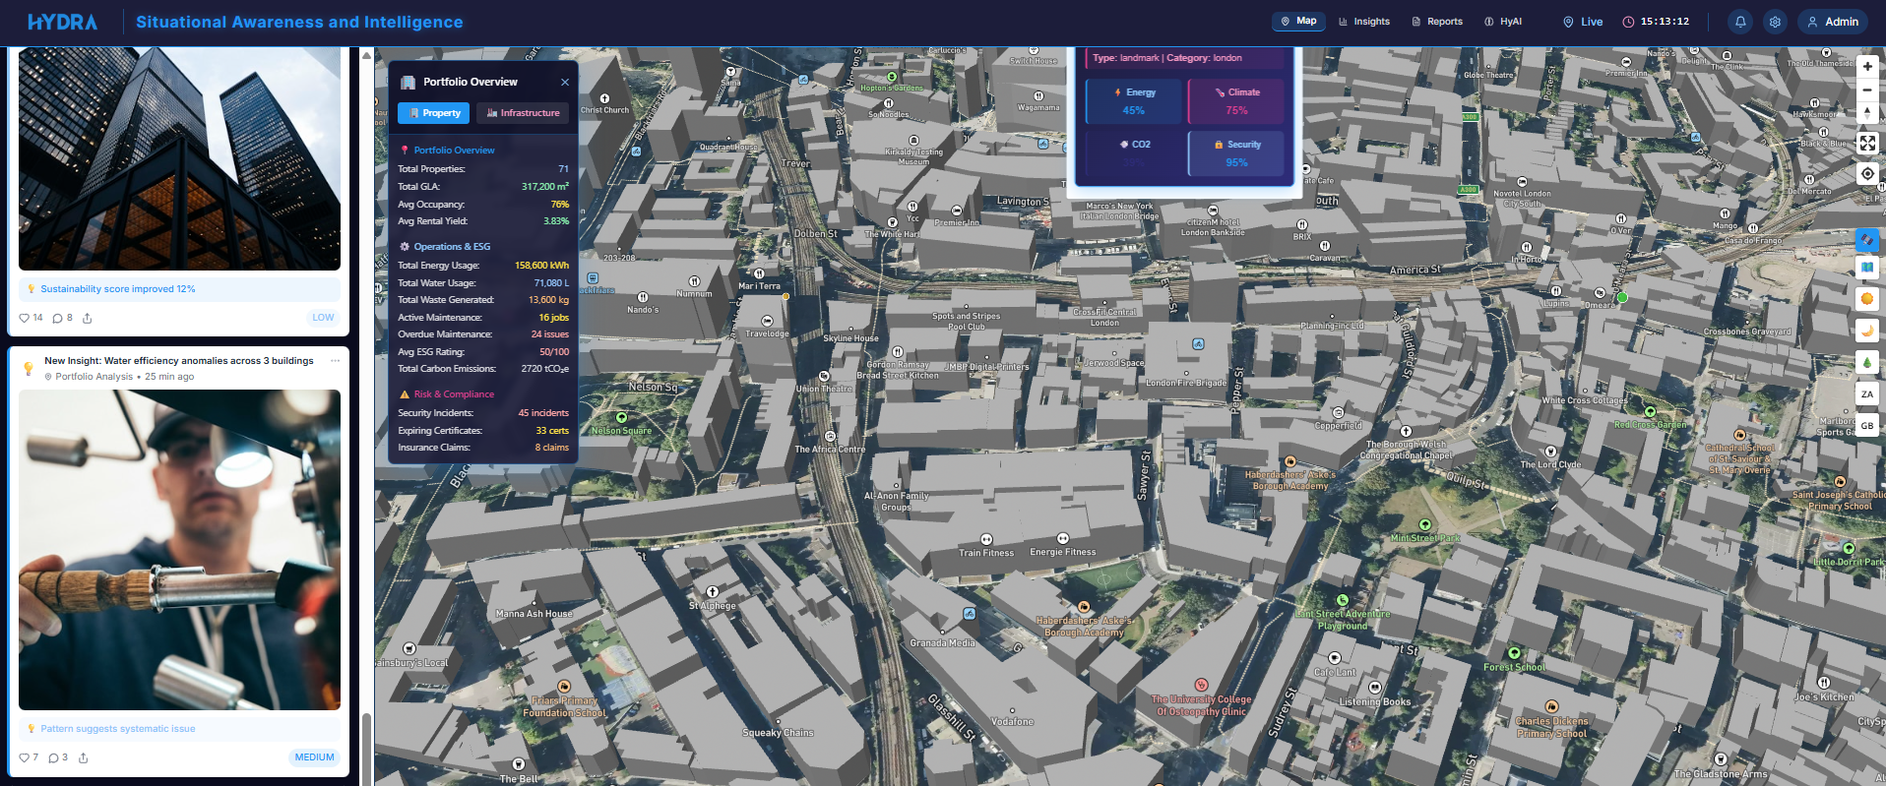This screenshot has height=786, width=1886.
Task: Enable the sun daylight mode
Action: (x=1867, y=299)
